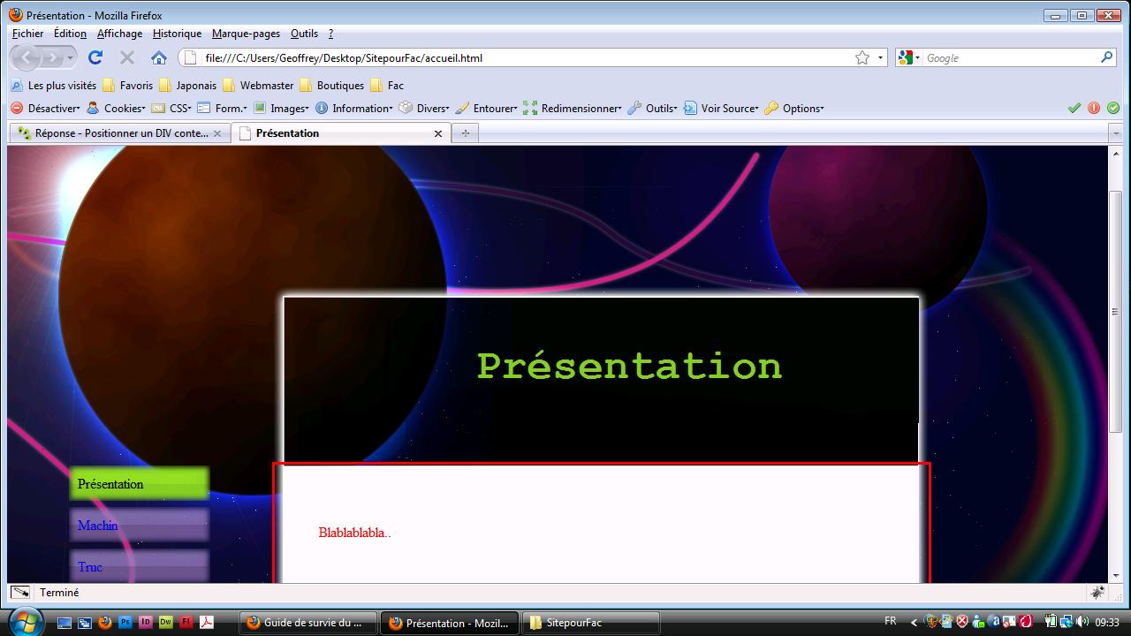This screenshot has height=636, width=1131.
Task: Open the back/forward history dropdown arrow
Action: [x=70, y=57]
